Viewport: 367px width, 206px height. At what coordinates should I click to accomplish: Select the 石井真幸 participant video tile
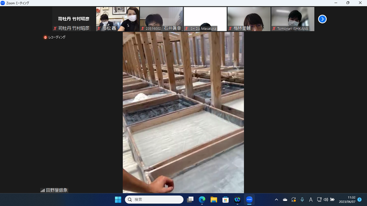tap(161, 19)
